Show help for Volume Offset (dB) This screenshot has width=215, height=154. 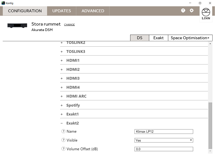[x=63, y=149]
